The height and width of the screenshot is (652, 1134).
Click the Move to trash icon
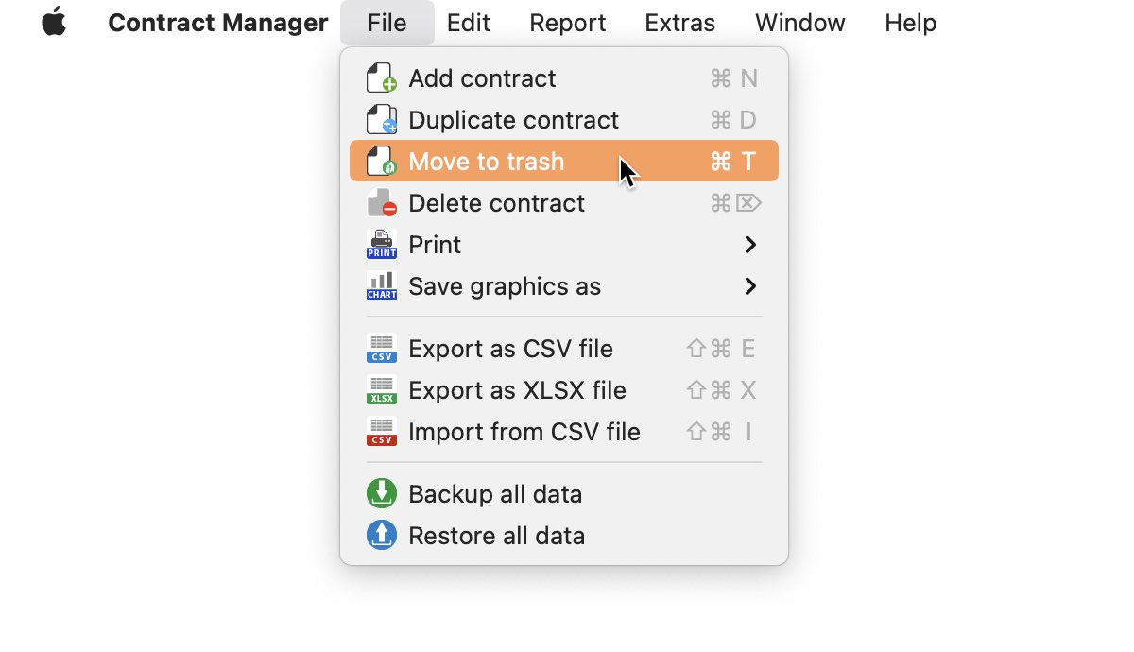pyautogui.click(x=381, y=162)
